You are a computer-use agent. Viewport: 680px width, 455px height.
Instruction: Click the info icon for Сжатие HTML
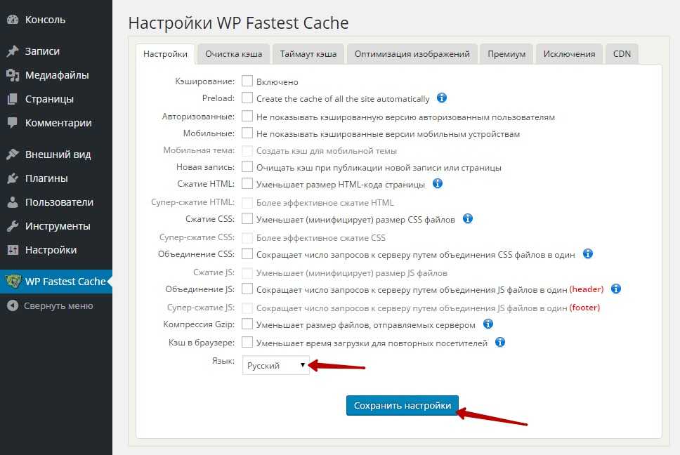point(438,184)
